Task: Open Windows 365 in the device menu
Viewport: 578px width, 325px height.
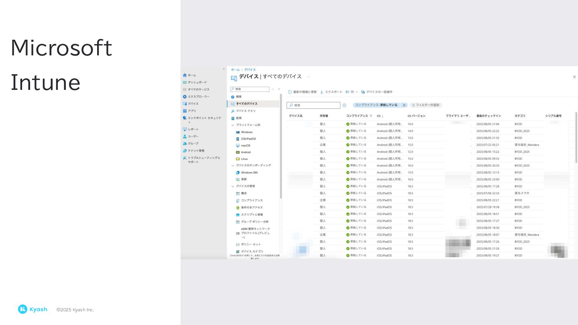Action: 247,173
